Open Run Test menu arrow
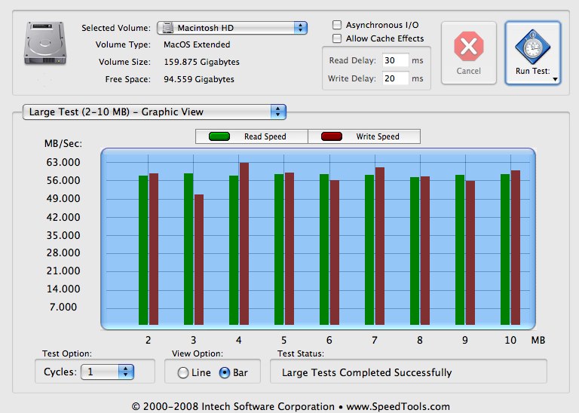The width and height of the screenshot is (579, 413). (555, 79)
